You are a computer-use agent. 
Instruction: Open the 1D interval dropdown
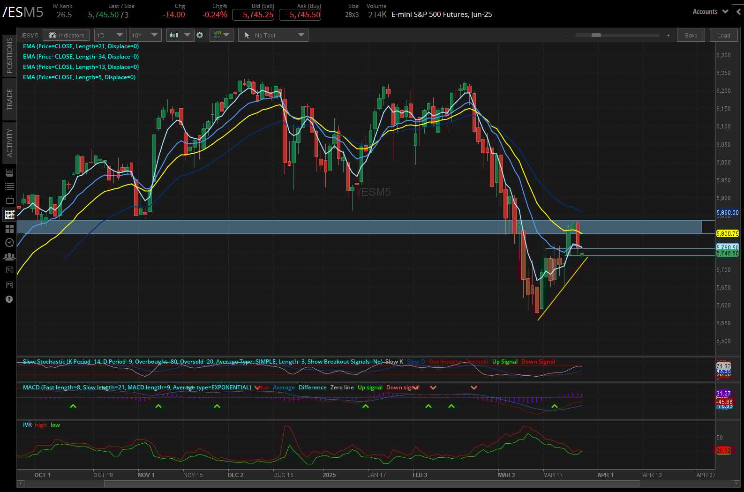(x=110, y=35)
